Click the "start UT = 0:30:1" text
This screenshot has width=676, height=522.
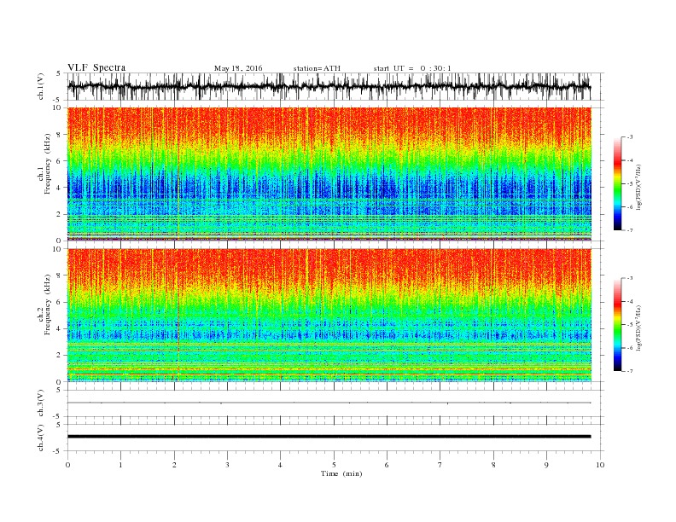(x=412, y=68)
